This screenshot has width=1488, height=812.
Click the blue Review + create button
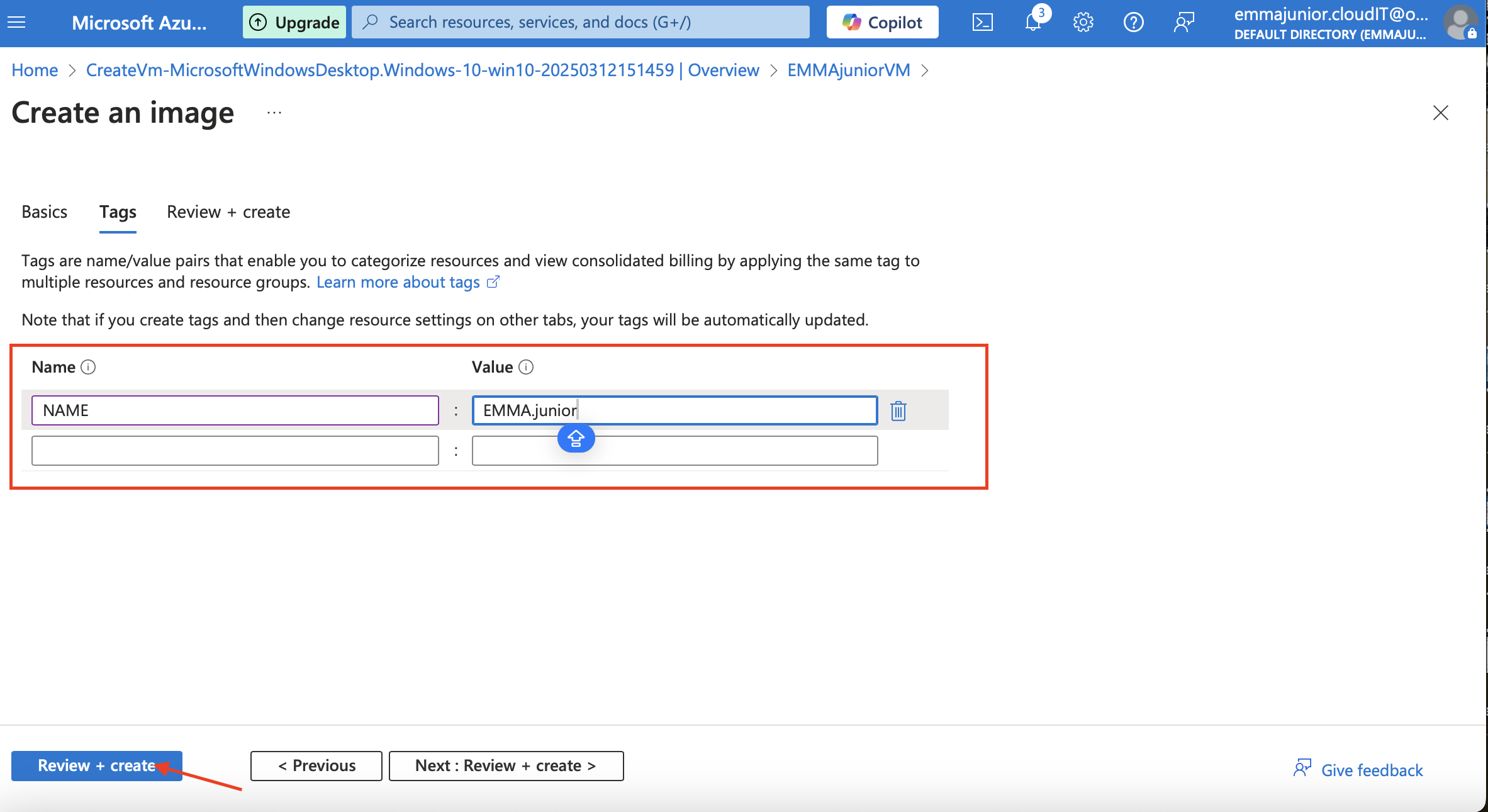[97, 766]
